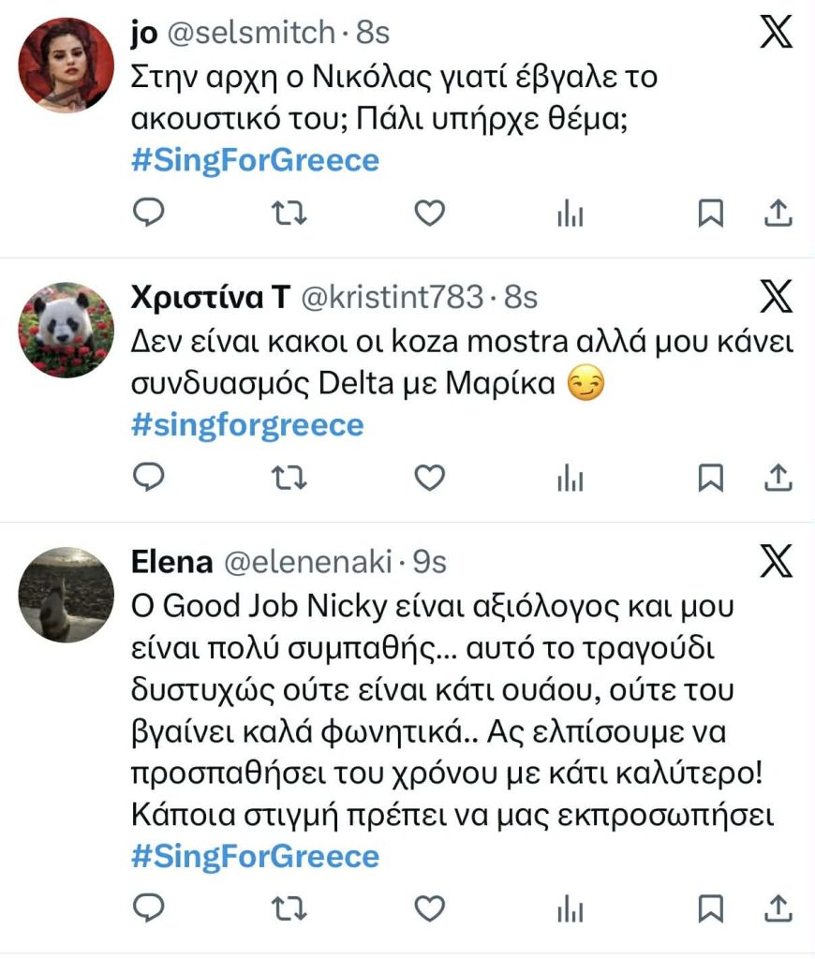815x959 pixels.
Task: Bookmark the tweet by @kristint783
Action: [x=711, y=479]
